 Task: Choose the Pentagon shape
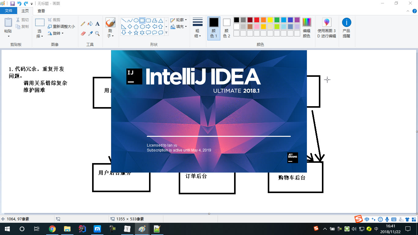tap(136, 27)
